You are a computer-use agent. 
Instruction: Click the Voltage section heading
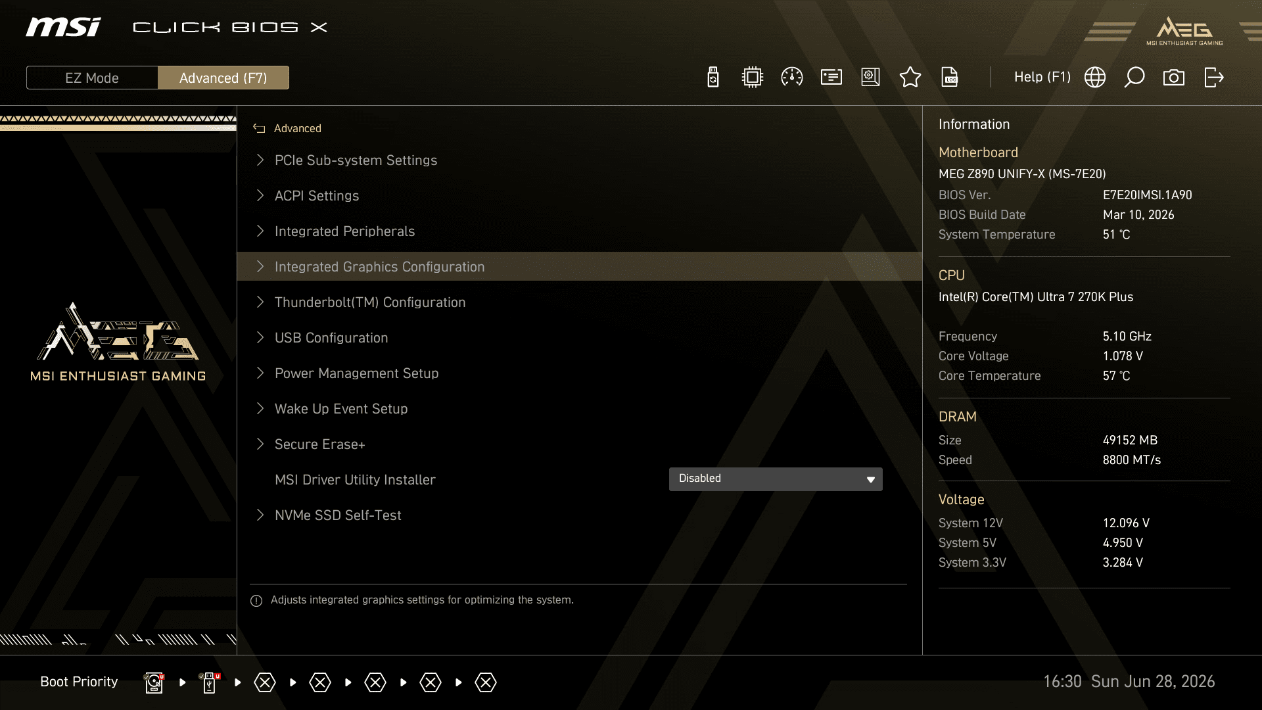(x=962, y=500)
